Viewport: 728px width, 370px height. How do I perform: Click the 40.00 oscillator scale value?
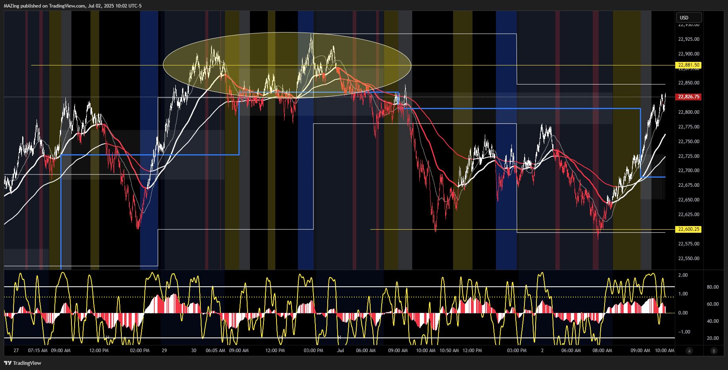tap(713, 321)
